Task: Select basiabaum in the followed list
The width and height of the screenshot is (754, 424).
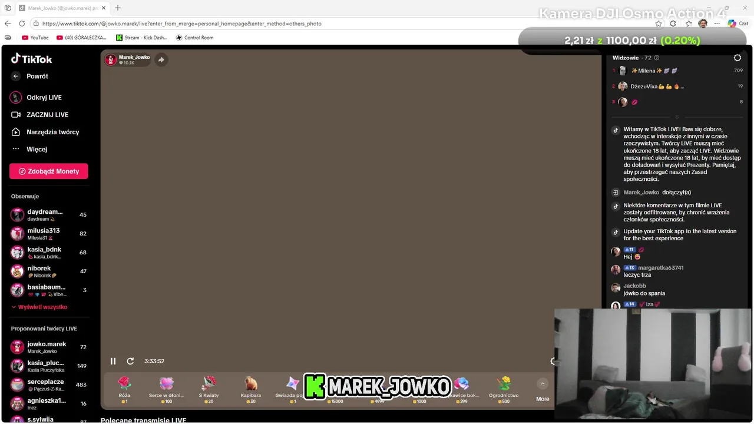Action: [48, 290]
